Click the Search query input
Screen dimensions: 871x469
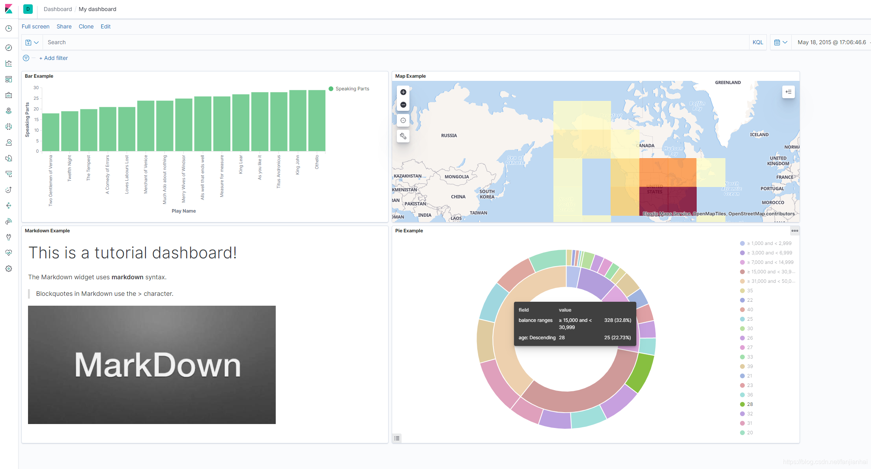click(396, 42)
